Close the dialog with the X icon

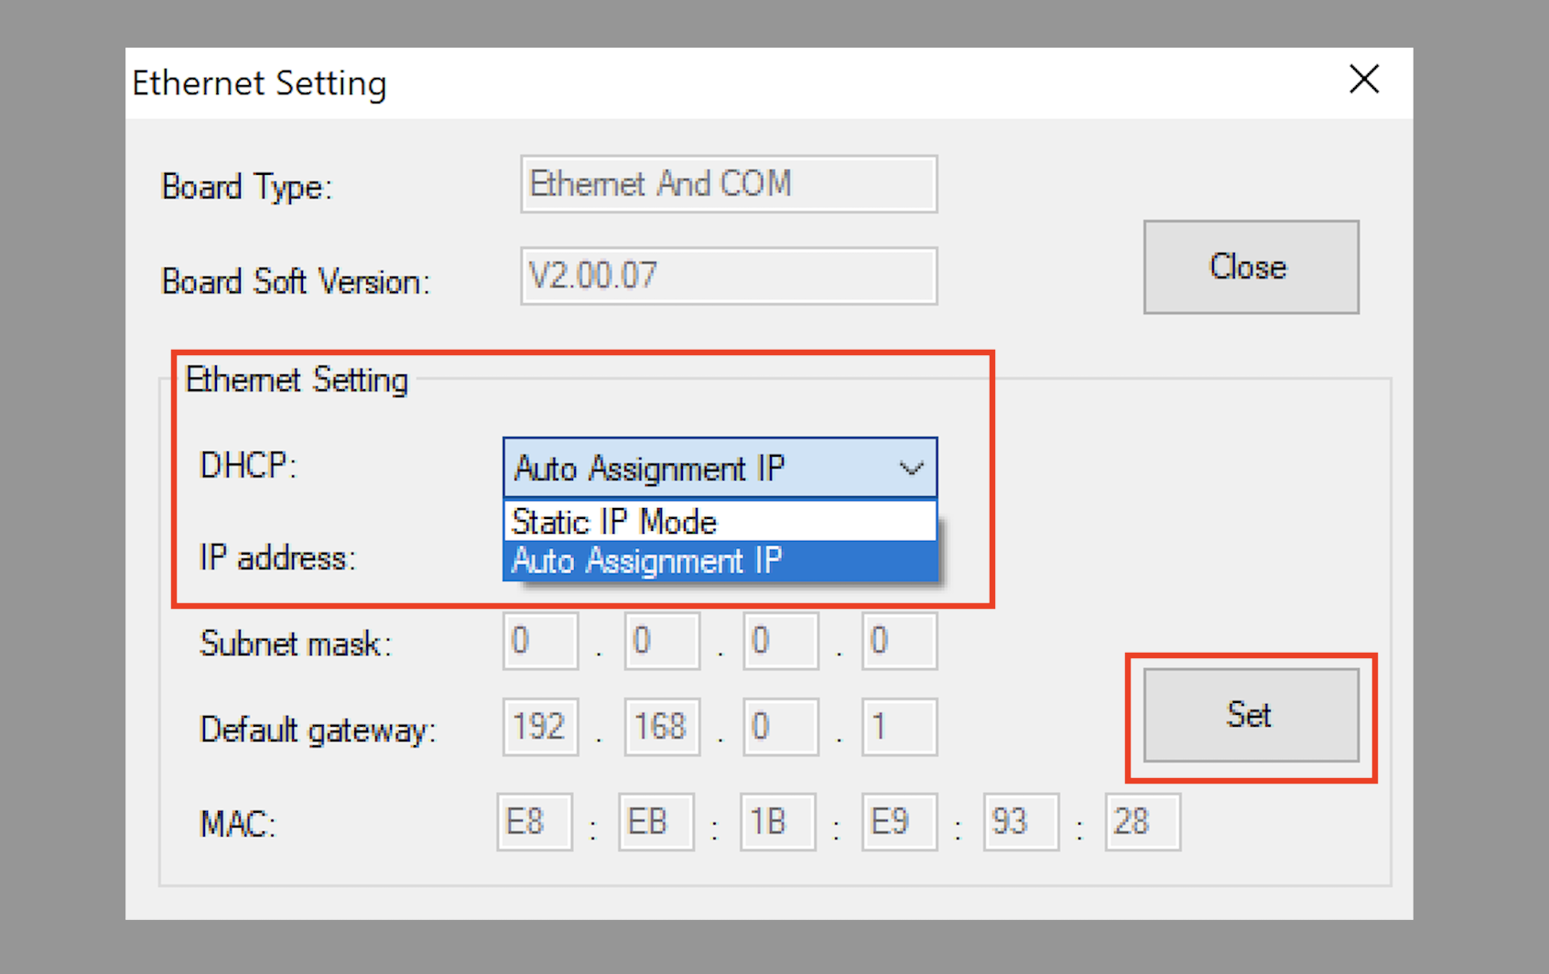(x=1363, y=80)
